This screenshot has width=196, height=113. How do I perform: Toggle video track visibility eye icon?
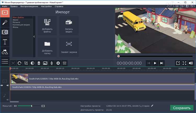coord(2,86)
